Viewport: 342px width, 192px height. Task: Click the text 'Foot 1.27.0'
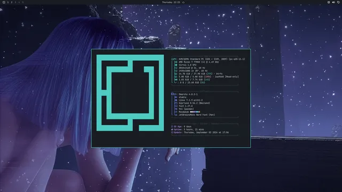click(x=185, y=106)
